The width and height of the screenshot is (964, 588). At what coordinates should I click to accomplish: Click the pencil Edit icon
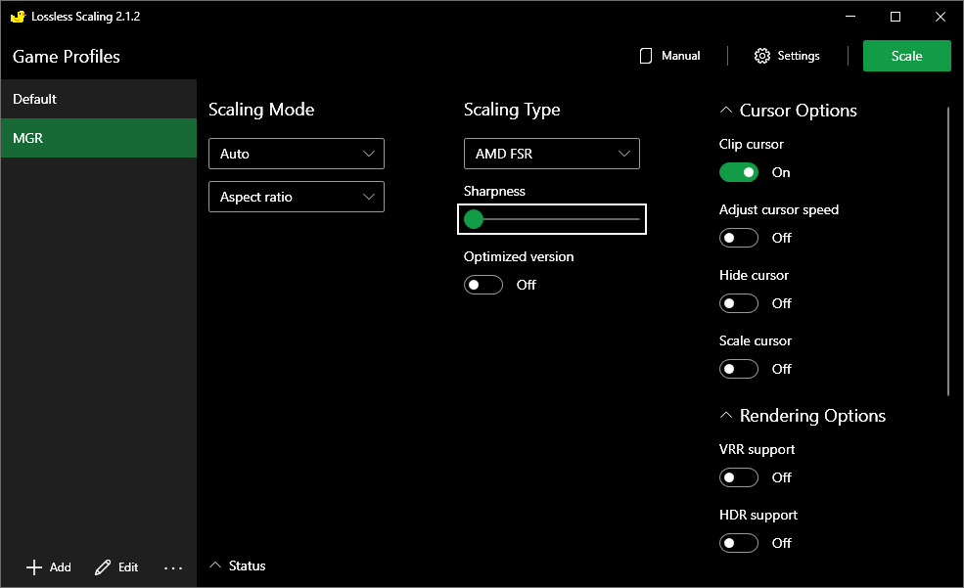[103, 567]
